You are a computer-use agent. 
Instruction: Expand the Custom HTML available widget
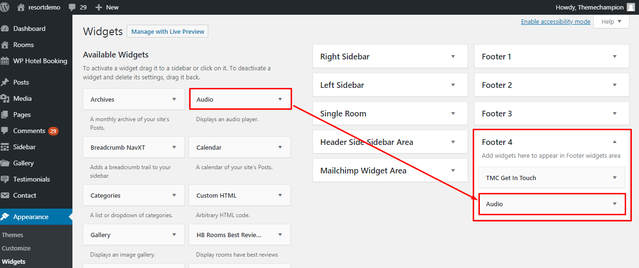(280, 195)
